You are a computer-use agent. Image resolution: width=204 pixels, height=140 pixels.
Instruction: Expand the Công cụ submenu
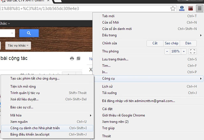click(x=149, y=79)
